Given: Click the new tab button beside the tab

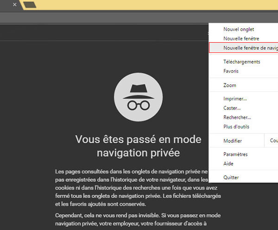Looking at the screenshot, I should click(30, 5).
